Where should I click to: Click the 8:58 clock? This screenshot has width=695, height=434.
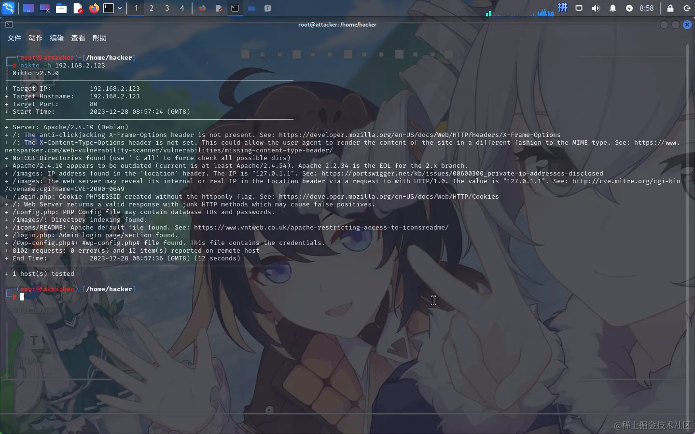(x=646, y=8)
